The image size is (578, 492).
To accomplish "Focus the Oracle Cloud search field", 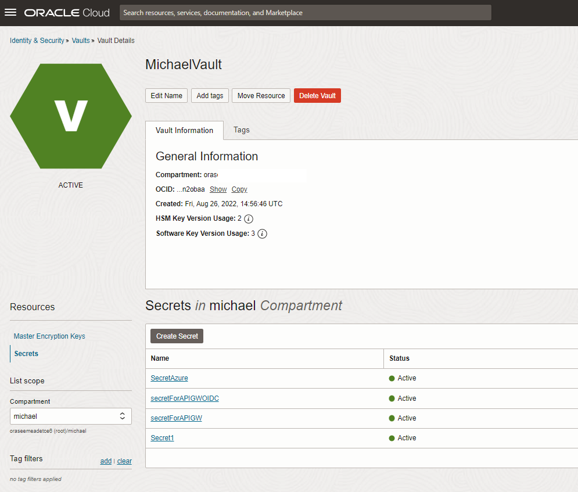I will pos(306,13).
